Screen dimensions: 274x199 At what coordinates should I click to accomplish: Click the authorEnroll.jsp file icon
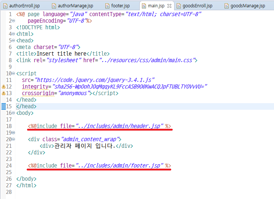click(x=5, y=6)
